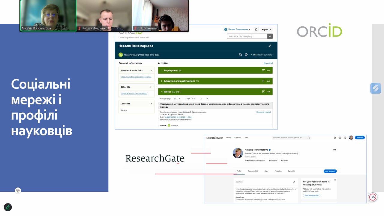Expand the Employment section
Viewport: 384px width, 216px height.
click(162, 70)
